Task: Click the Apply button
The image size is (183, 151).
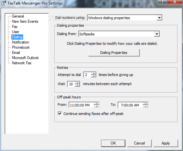Action: pos(166,143)
